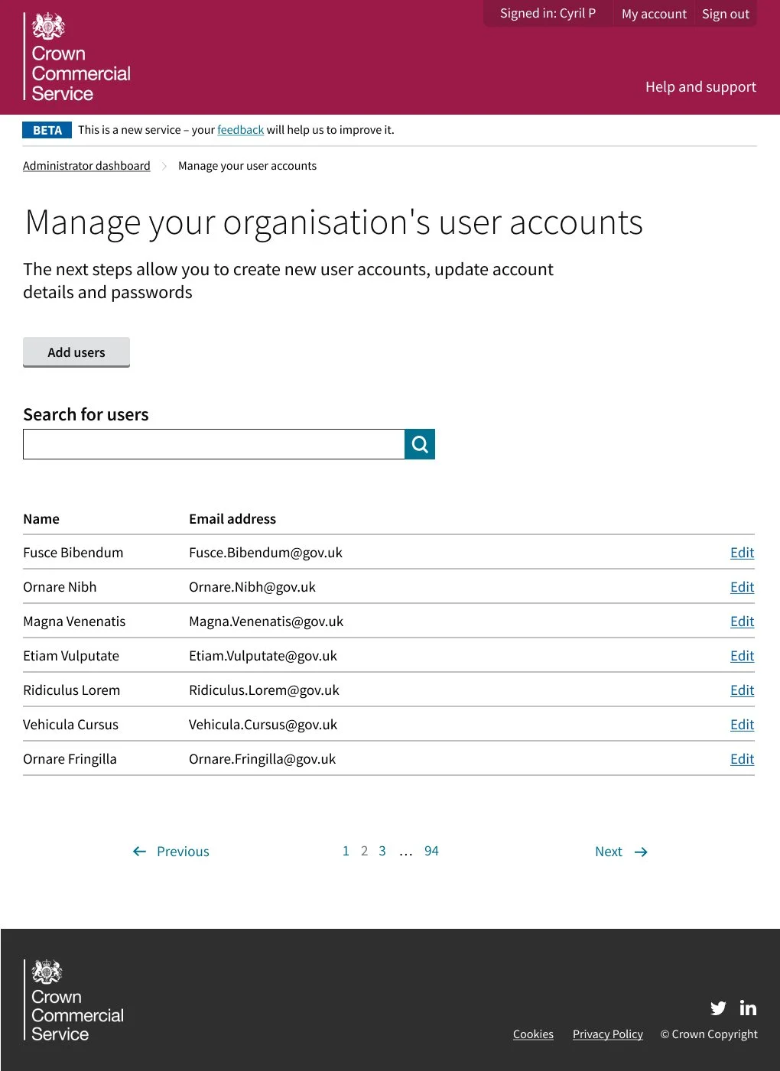Screen dimensions: 780x1071
Task: Open My account from the header
Action: [x=653, y=13]
